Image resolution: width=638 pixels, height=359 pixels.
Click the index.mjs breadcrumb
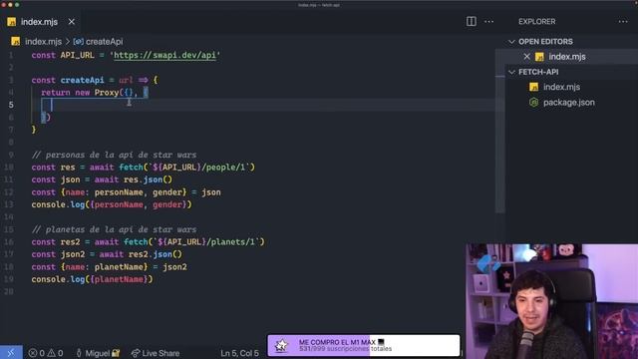(44, 42)
